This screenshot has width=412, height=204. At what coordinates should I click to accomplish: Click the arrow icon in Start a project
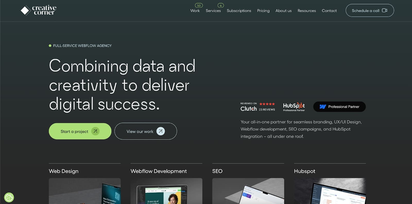click(x=95, y=131)
